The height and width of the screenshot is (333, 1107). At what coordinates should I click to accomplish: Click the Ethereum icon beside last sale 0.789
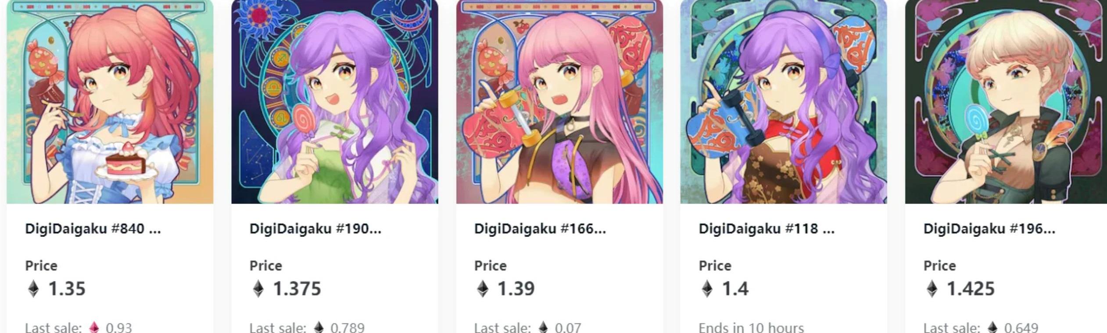(x=319, y=327)
